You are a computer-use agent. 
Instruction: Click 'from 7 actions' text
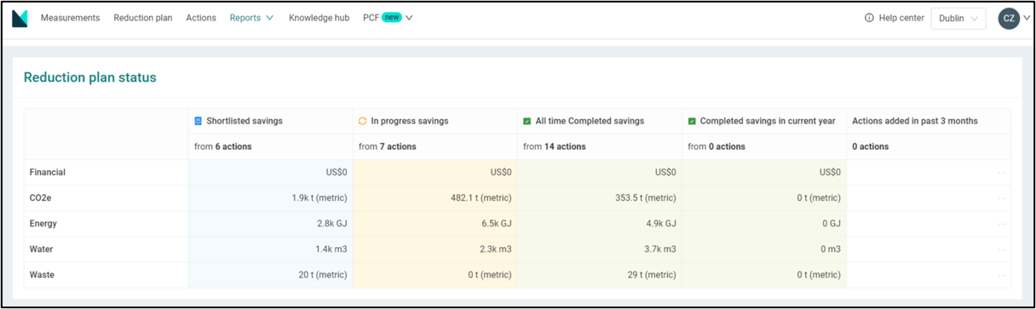pos(388,146)
